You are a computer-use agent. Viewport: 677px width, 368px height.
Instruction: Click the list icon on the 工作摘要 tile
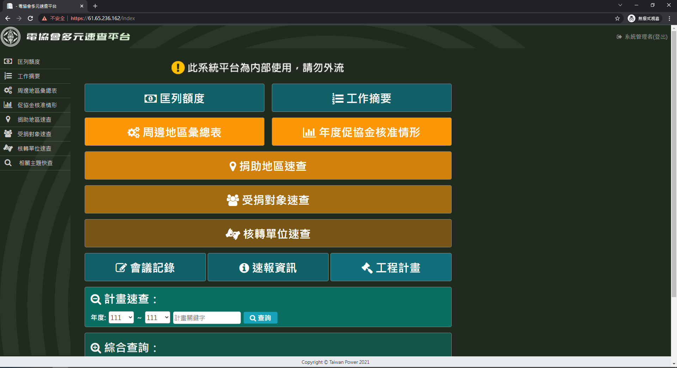[x=338, y=98]
